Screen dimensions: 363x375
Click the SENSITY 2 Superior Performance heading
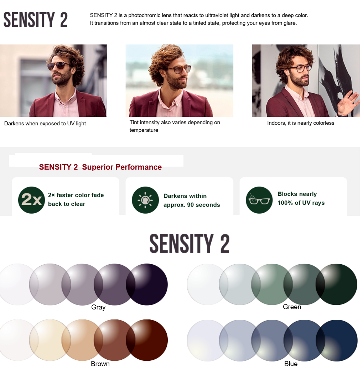(100, 167)
